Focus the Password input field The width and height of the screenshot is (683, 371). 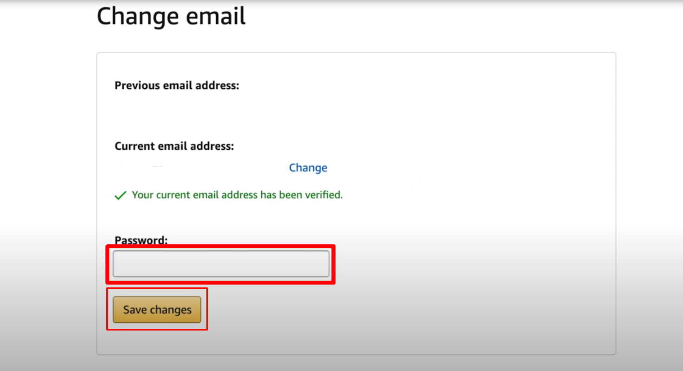221,264
